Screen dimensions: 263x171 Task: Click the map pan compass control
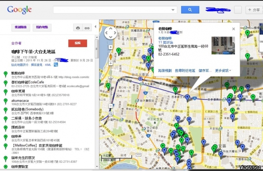point(111,32)
